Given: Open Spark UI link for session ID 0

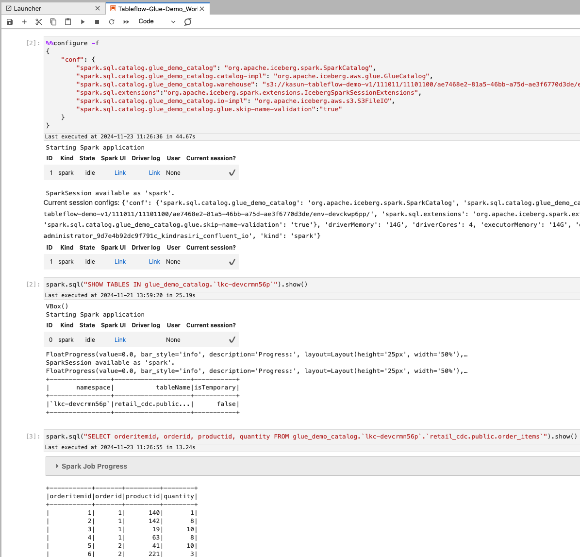Looking at the screenshot, I should 120,340.
